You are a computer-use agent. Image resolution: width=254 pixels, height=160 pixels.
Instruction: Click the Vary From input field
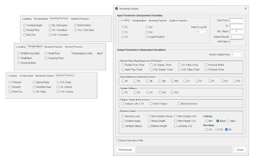[x=237, y=21]
